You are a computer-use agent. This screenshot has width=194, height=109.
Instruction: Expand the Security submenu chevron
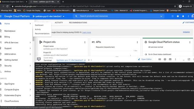point(30,66)
